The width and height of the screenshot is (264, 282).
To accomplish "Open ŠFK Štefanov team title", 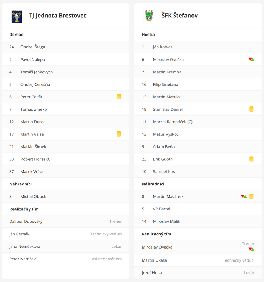I will coord(180,16).
